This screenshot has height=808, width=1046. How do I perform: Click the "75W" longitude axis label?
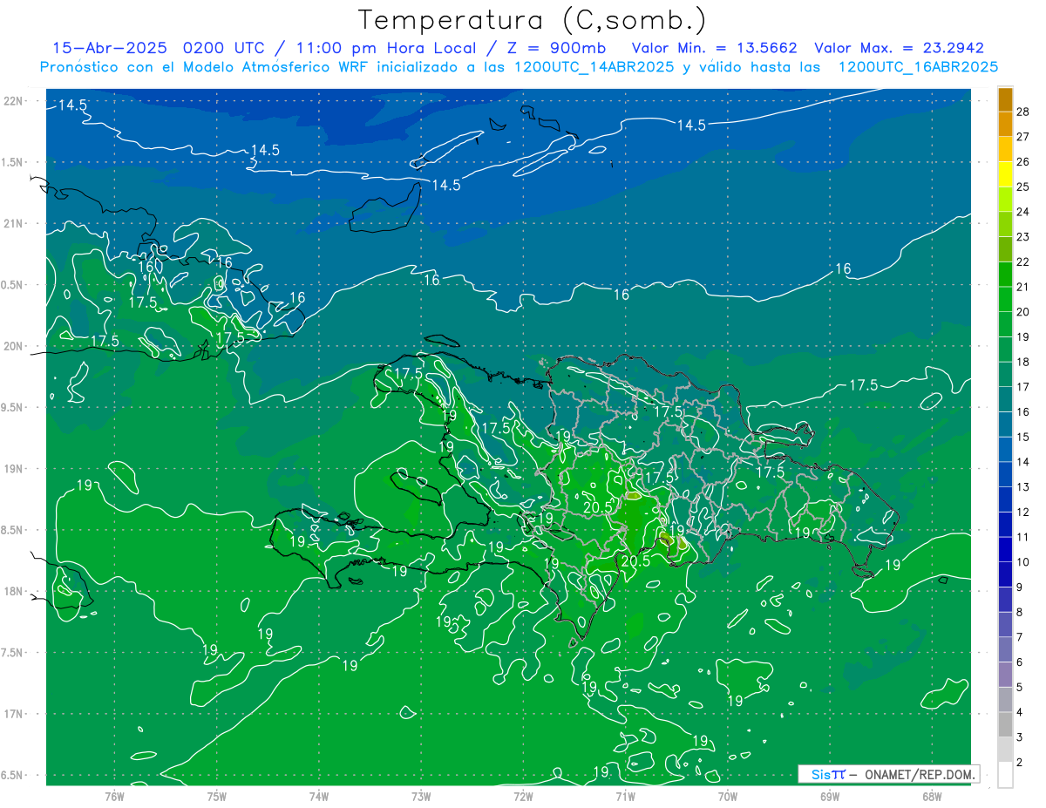217,796
